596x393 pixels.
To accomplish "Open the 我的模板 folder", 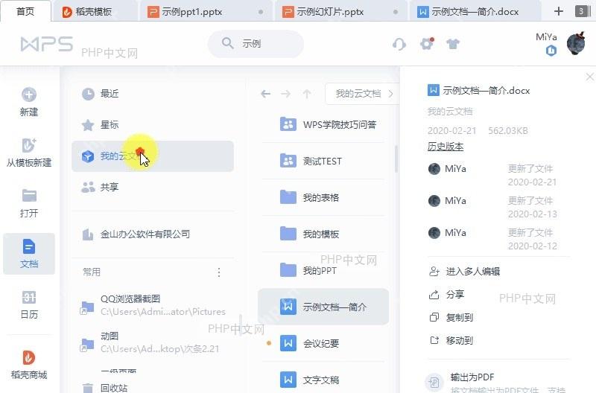I will 323,234.
